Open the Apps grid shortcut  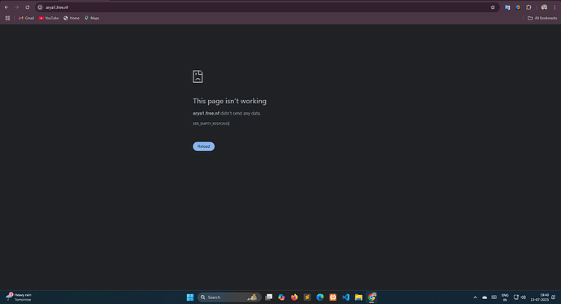point(7,18)
